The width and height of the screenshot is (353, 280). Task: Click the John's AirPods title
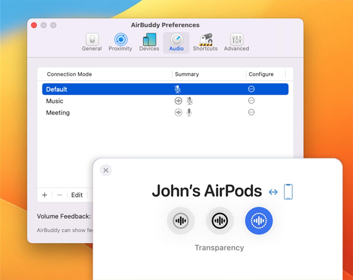207,191
